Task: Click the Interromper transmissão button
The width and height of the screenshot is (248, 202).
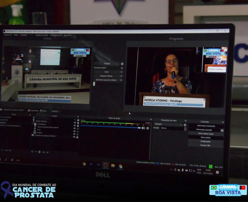Action: pyautogui.click(x=206, y=126)
